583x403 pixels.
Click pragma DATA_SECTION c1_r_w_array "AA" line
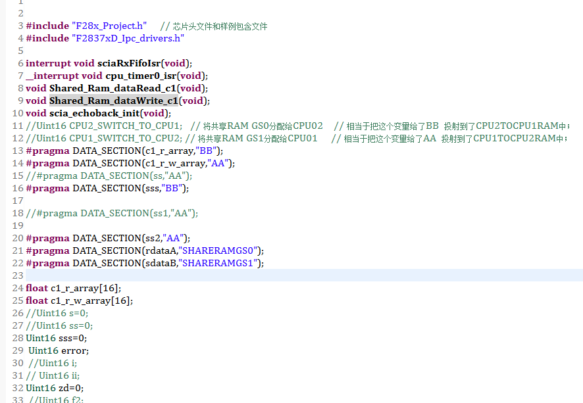point(130,164)
